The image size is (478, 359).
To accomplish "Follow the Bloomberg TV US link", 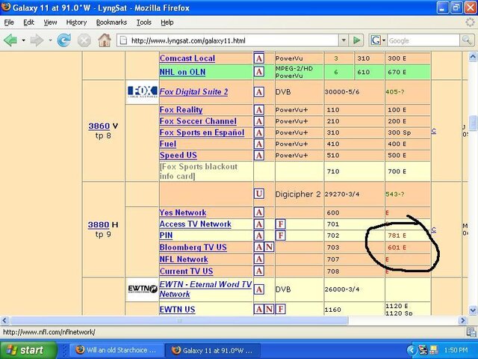I will point(193,248).
